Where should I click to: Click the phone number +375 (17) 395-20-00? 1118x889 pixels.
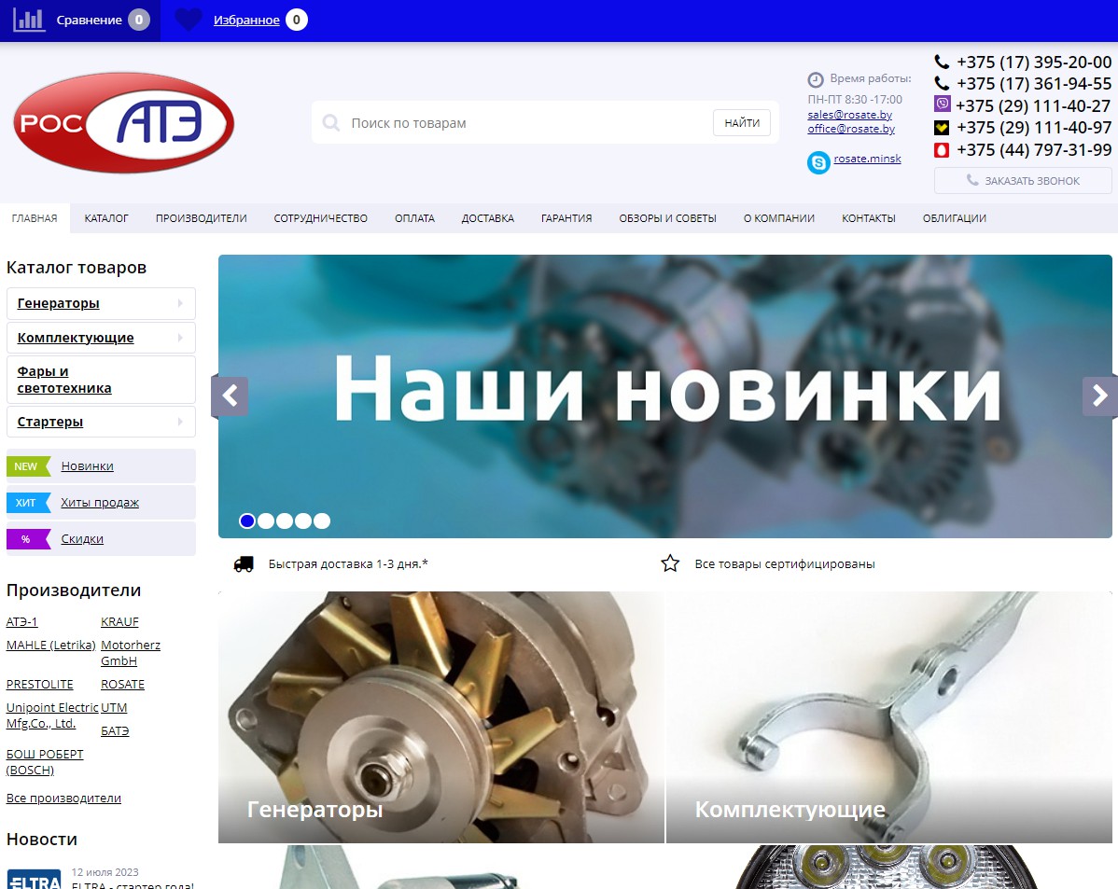[x=1034, y=62]
